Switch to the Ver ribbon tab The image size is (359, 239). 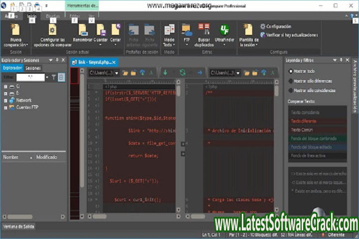(91, 16)
